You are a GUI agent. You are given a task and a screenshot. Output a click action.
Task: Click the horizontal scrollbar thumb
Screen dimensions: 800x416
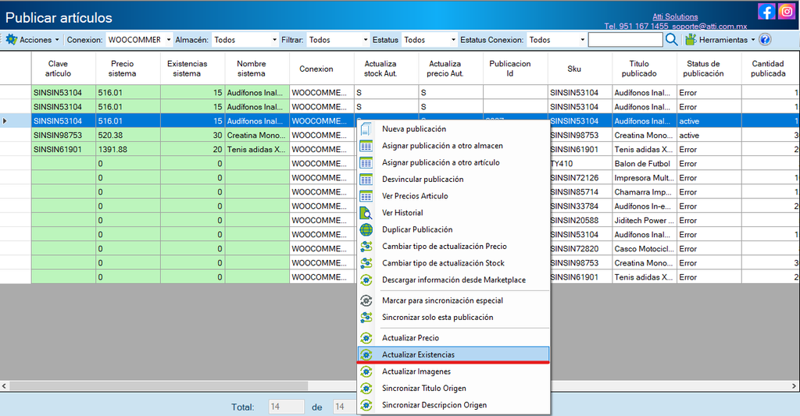pos(158,386)
